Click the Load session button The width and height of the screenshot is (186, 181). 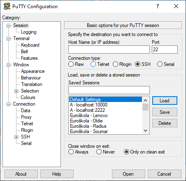point(165,101)
